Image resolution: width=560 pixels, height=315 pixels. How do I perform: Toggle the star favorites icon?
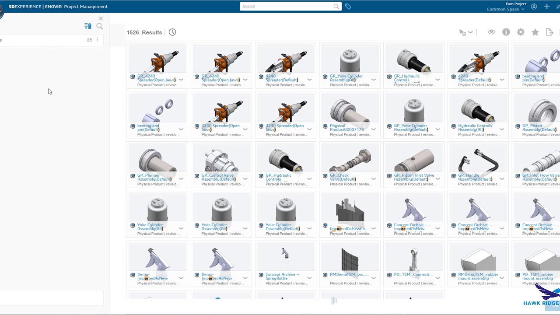point(535,32)
